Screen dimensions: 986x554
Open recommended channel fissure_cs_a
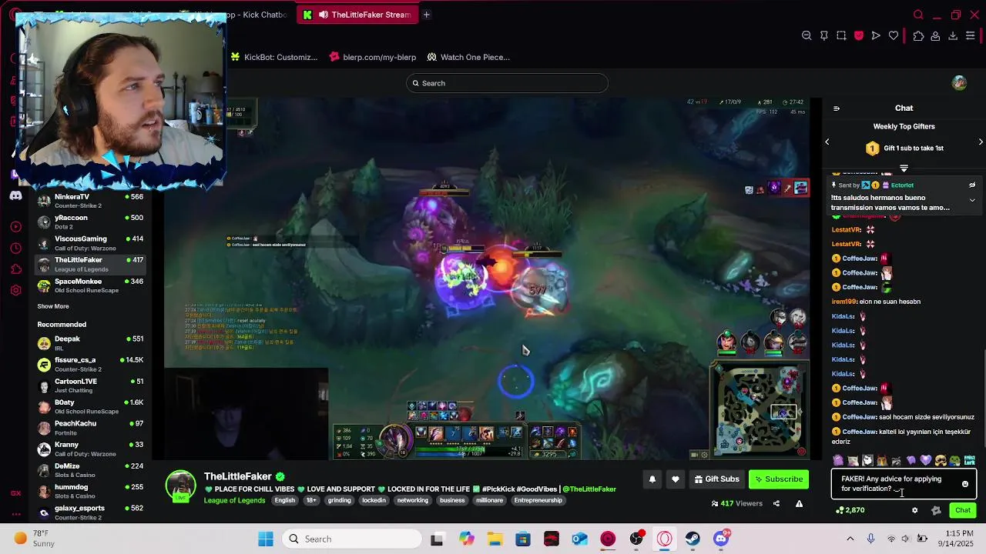(90, 364)
